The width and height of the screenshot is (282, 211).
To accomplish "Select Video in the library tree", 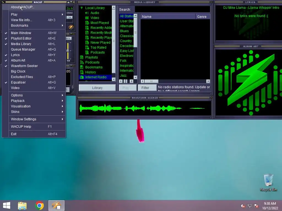I will tap(95, 18).
